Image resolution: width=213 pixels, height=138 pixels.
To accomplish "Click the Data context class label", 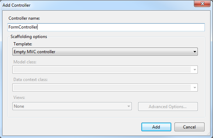I will (x=31, y=80).
